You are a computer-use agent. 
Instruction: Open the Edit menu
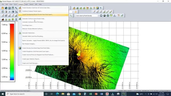click(x=7, y=4)
